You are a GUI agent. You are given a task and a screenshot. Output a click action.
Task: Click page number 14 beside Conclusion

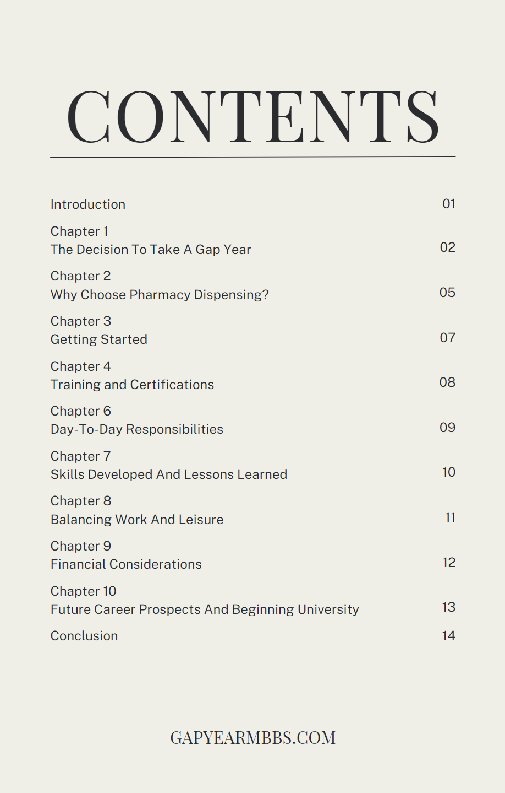tap(449, 636)
